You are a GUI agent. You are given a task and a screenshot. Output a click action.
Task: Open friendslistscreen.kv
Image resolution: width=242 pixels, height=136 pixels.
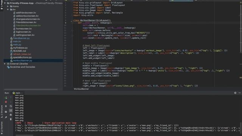coord(26,22)
